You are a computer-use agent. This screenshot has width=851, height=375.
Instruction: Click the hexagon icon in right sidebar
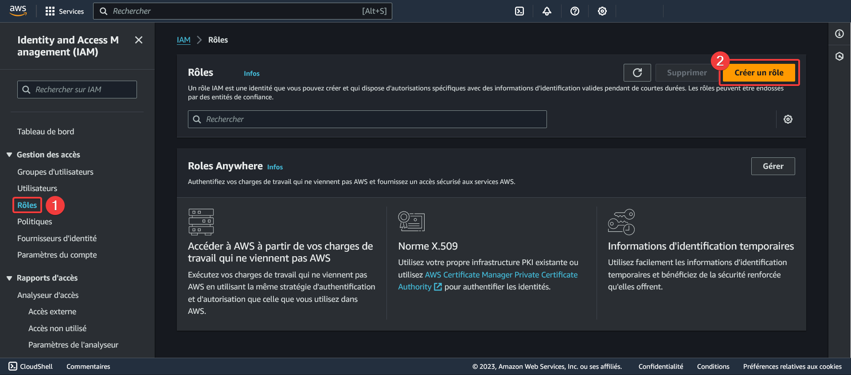pos(839,56)
